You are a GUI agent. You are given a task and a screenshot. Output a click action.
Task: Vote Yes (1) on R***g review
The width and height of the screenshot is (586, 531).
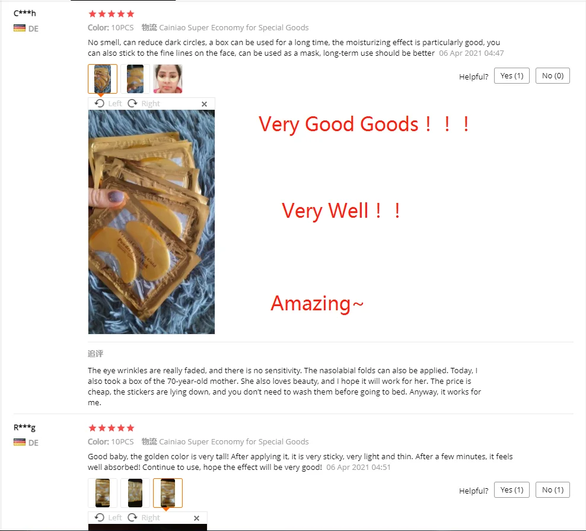point(512,490)
